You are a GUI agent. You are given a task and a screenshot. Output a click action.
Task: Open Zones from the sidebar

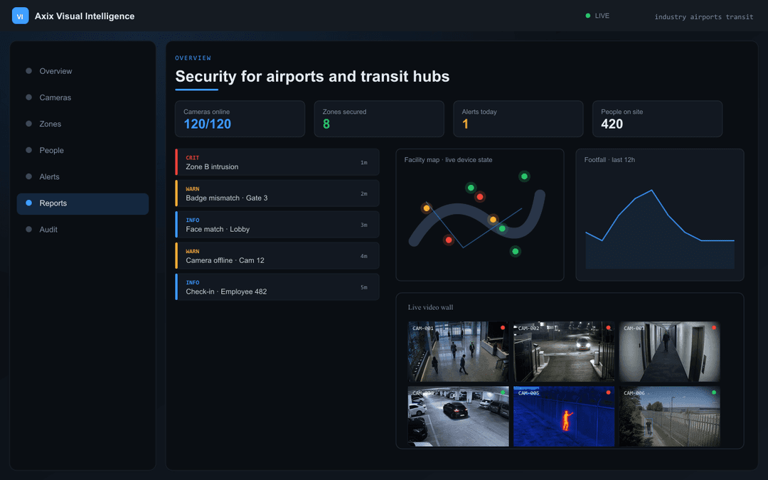pos(82,124)
